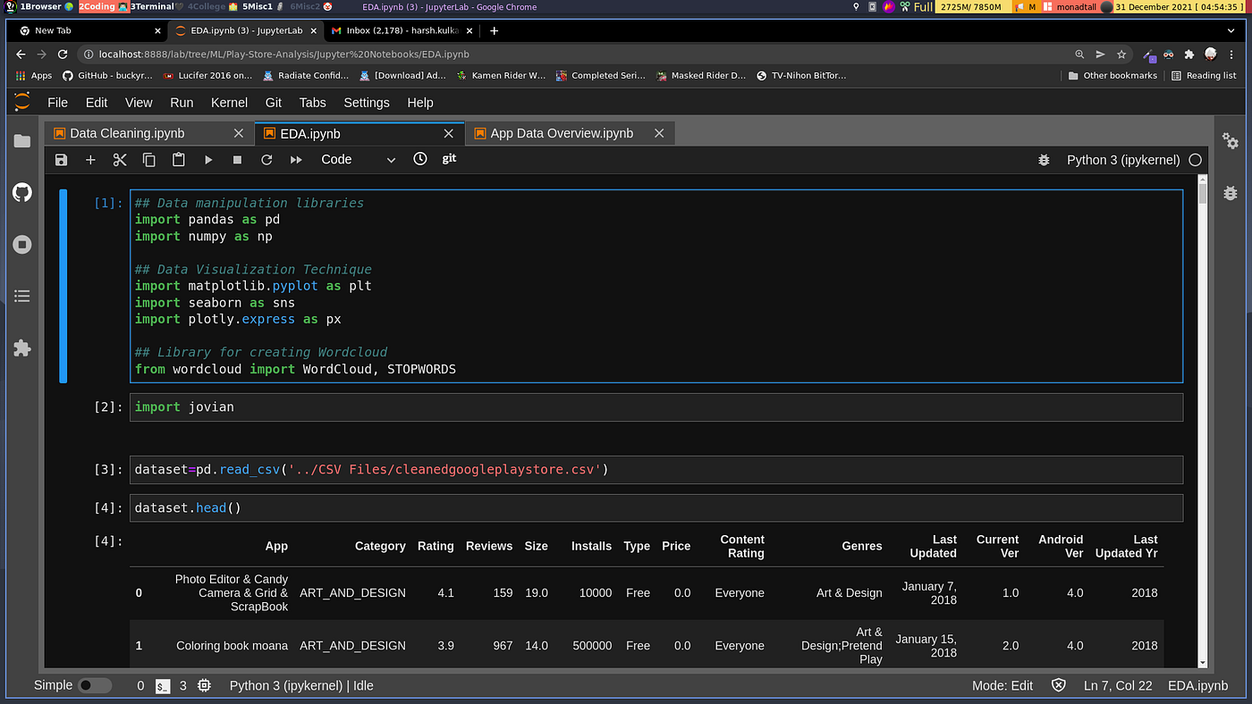Click the git button in notebook toolbar
The width and height of the screenshot is (1252, 704).
tap(449, 158)
